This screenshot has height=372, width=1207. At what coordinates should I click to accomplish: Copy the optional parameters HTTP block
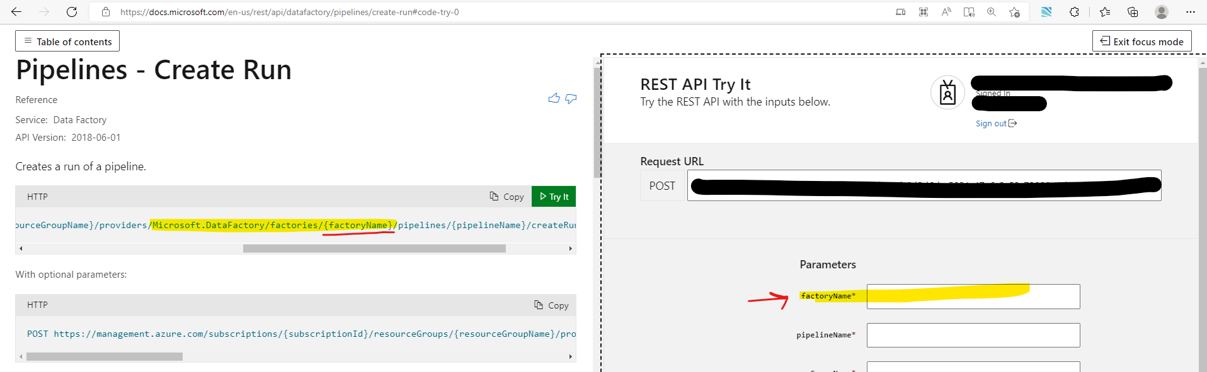(x=551, y=305)
